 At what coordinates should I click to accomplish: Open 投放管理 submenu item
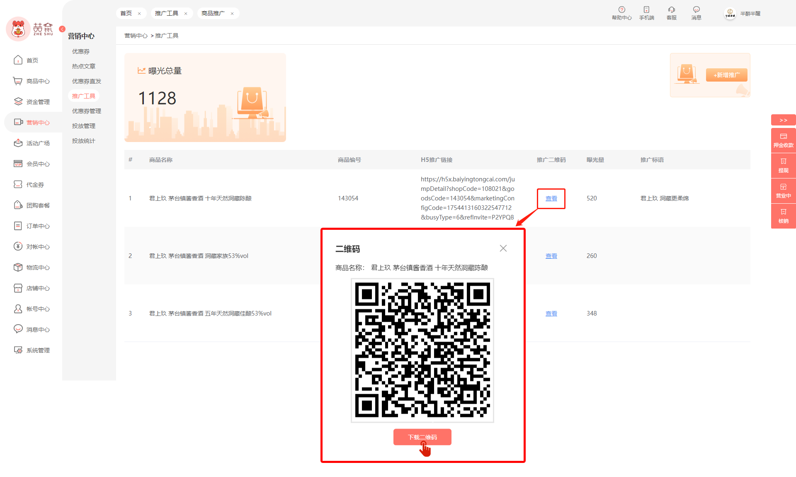(x=84, y=126)
